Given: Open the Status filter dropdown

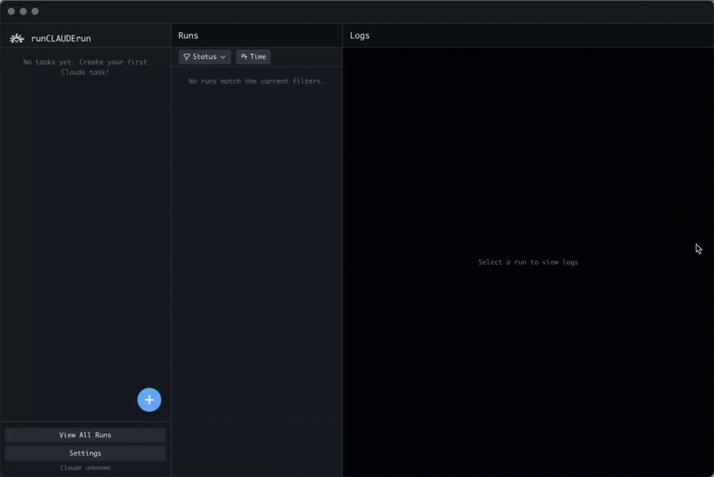Looking at the screenshot, I should click(204, 57).
